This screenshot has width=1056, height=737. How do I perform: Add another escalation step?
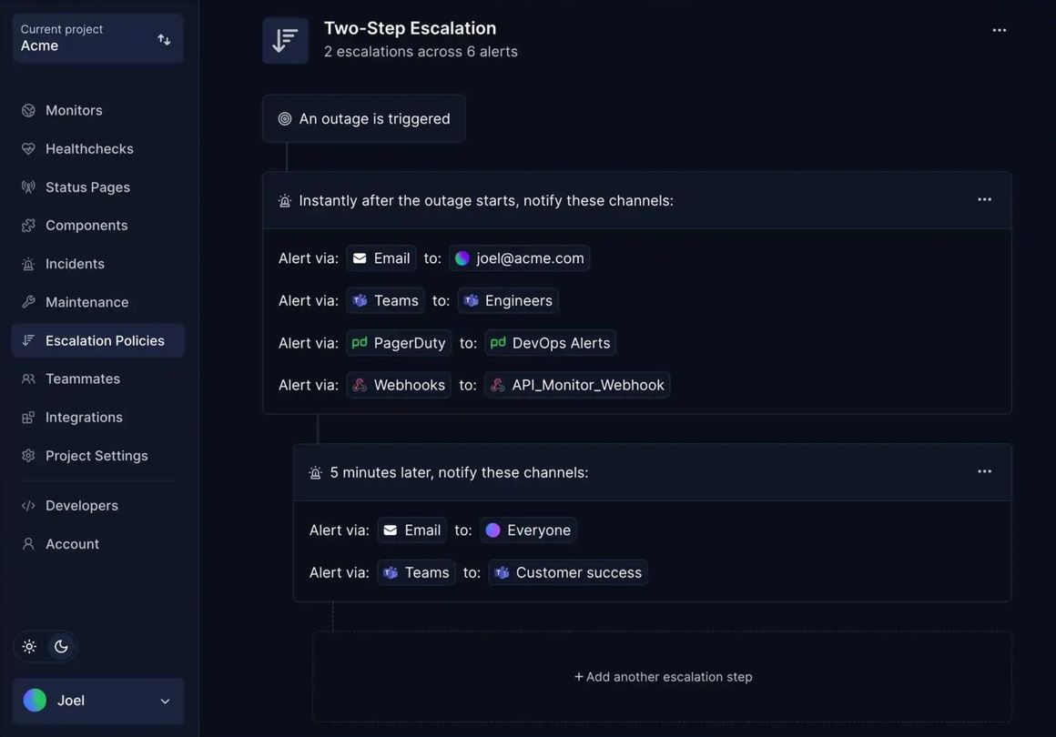click(663, 677)
